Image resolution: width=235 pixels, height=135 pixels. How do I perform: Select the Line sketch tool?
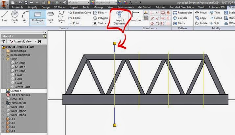5,16
